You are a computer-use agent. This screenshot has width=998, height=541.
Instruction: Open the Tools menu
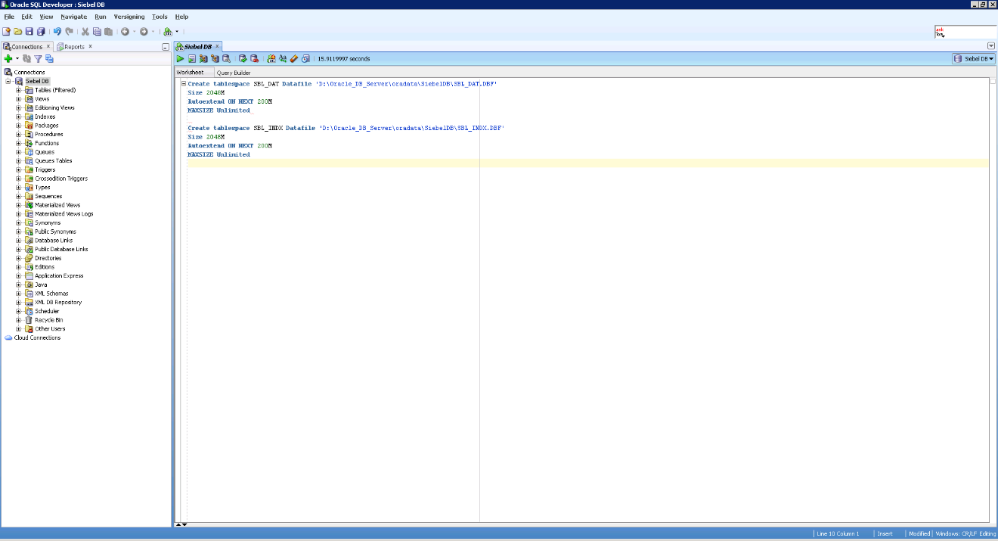160,16
